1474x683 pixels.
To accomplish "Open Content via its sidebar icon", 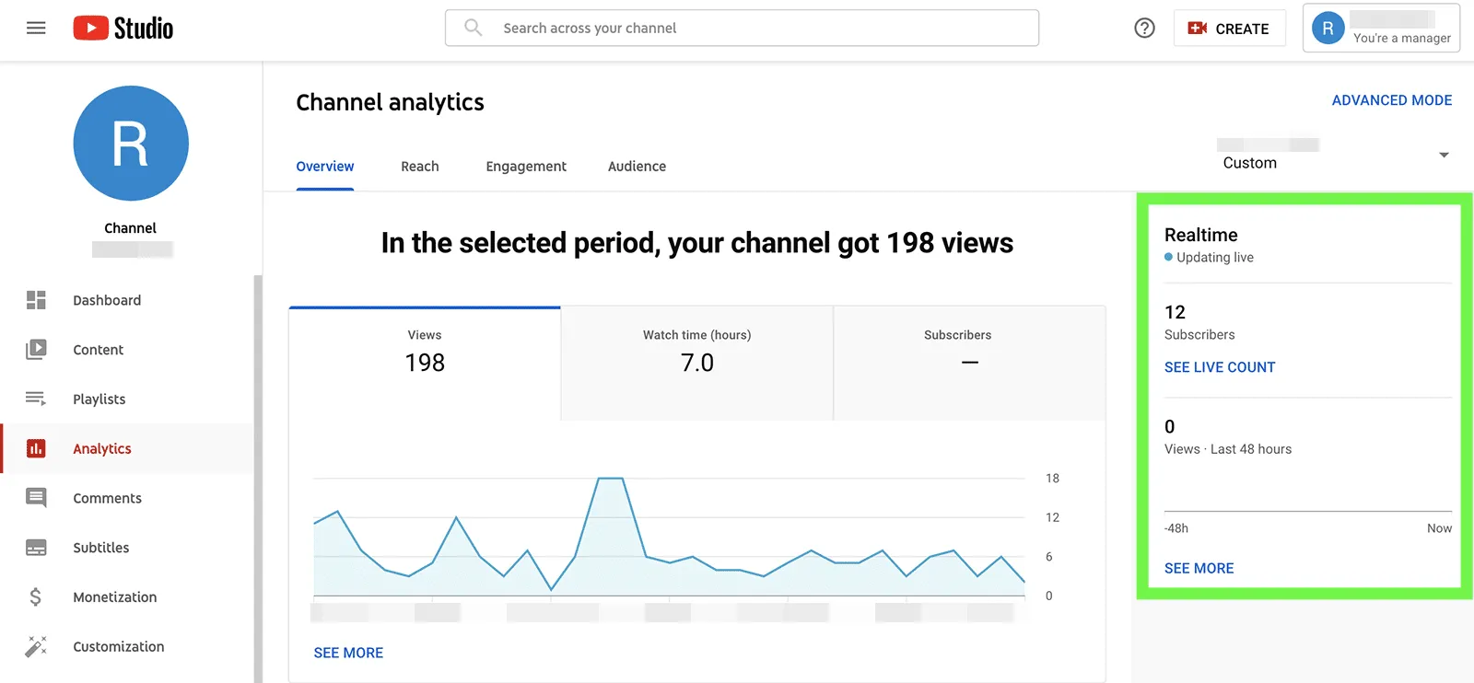I will (36, 350).
